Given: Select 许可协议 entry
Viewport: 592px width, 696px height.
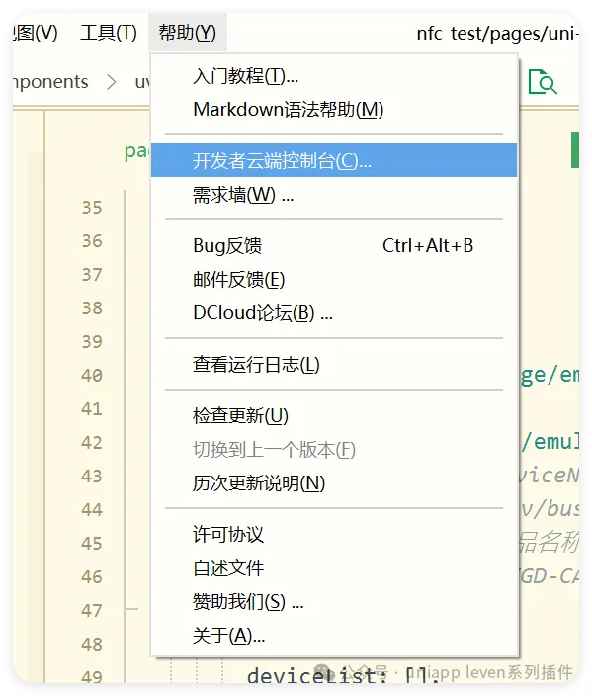Looking at the screenshot, I should click(x=334, y=534).
